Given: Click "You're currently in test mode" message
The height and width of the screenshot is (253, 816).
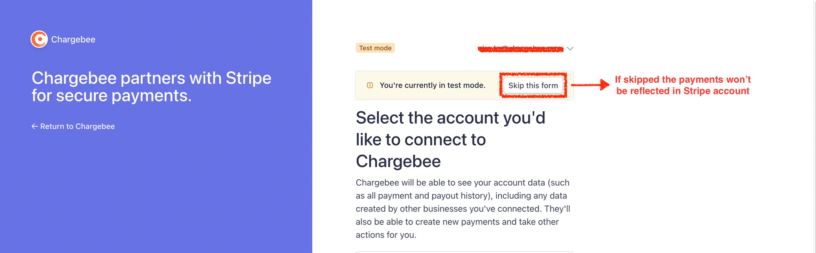Looking at the screenshot, I should click(x=432, y=85).
